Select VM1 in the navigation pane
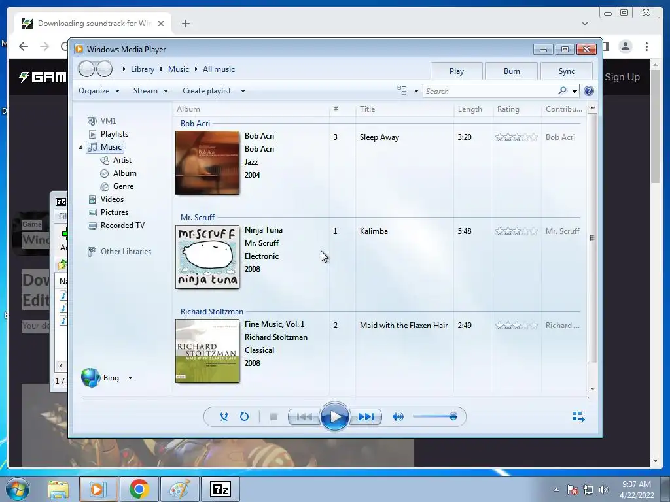670x502 pixels. tap(101, 121)
